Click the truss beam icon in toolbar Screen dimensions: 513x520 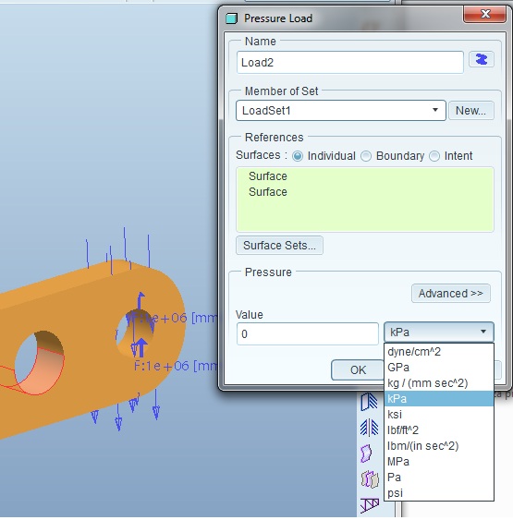click(x=370, y=506)
